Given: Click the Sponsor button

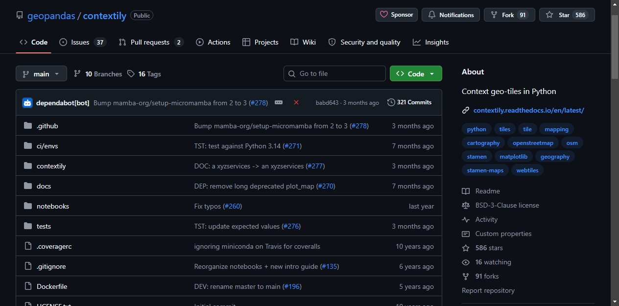Looking at the screenshot, I should 397,15.
